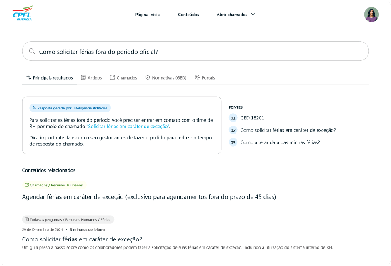Image resolution: width=391 pixels, height=266 pixels.
Task: Switch to Normativas (GED) tab
Action: click(x=166, y=78)
